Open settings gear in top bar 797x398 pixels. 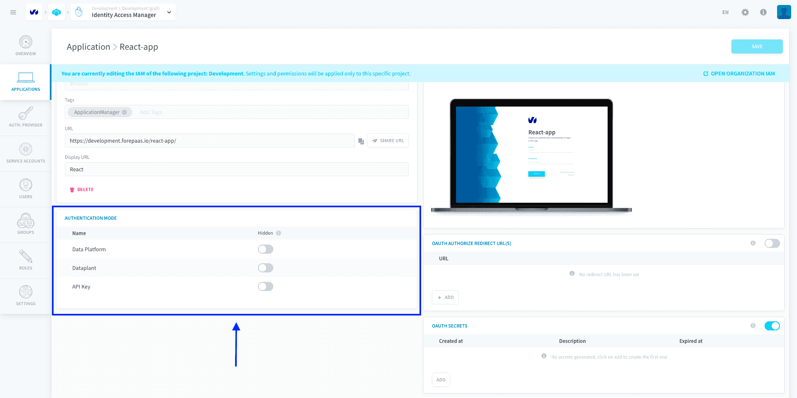[745, 12]
